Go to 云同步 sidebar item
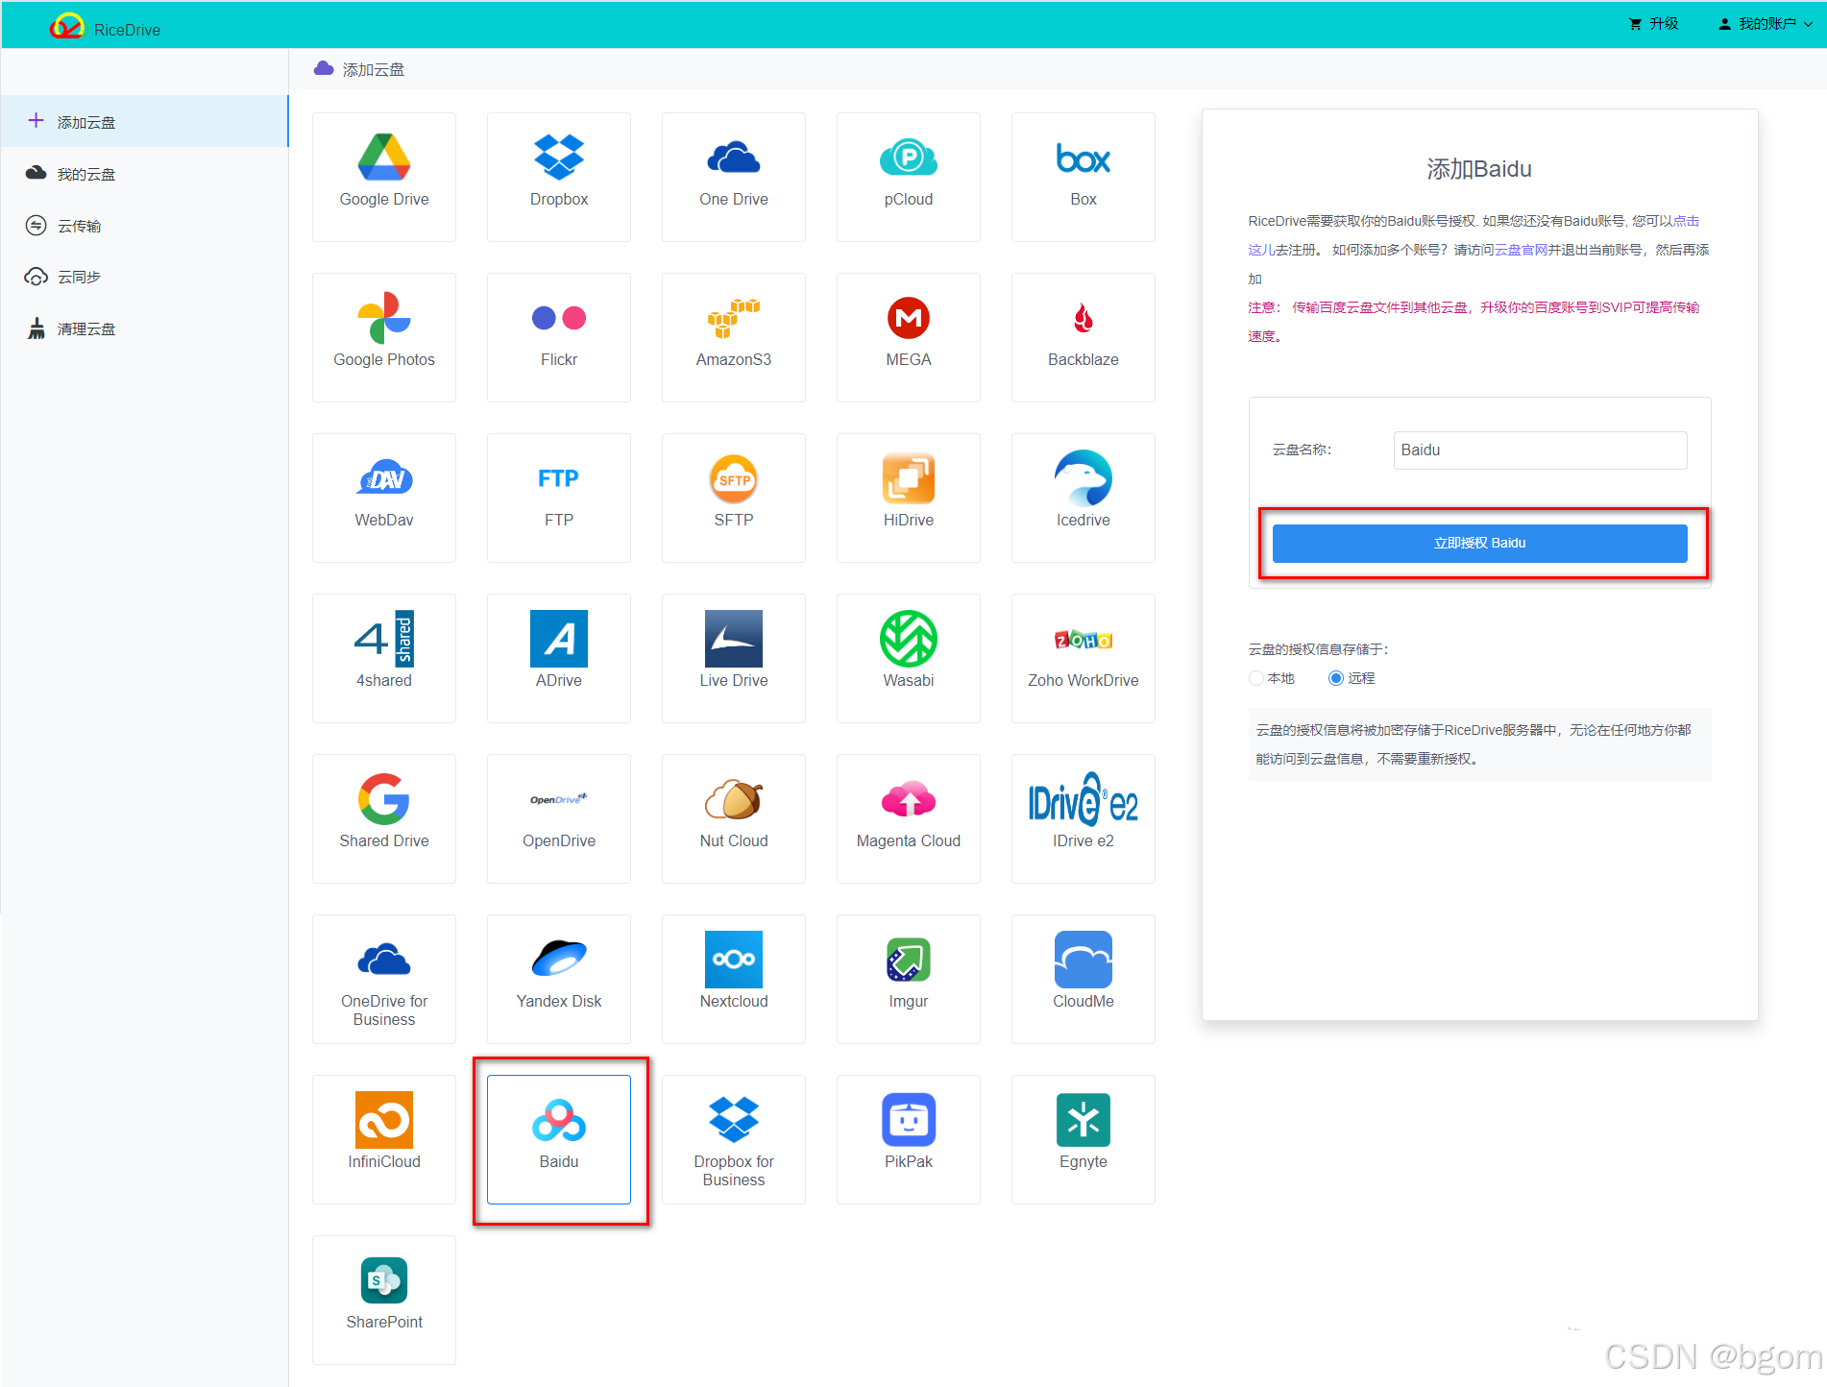The height and width of the screenshot is (1387, 1827). point(144,277)
